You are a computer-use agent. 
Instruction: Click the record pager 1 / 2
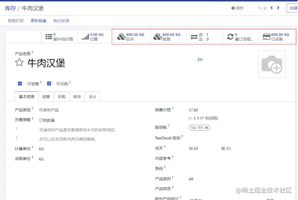pos(262,8)
